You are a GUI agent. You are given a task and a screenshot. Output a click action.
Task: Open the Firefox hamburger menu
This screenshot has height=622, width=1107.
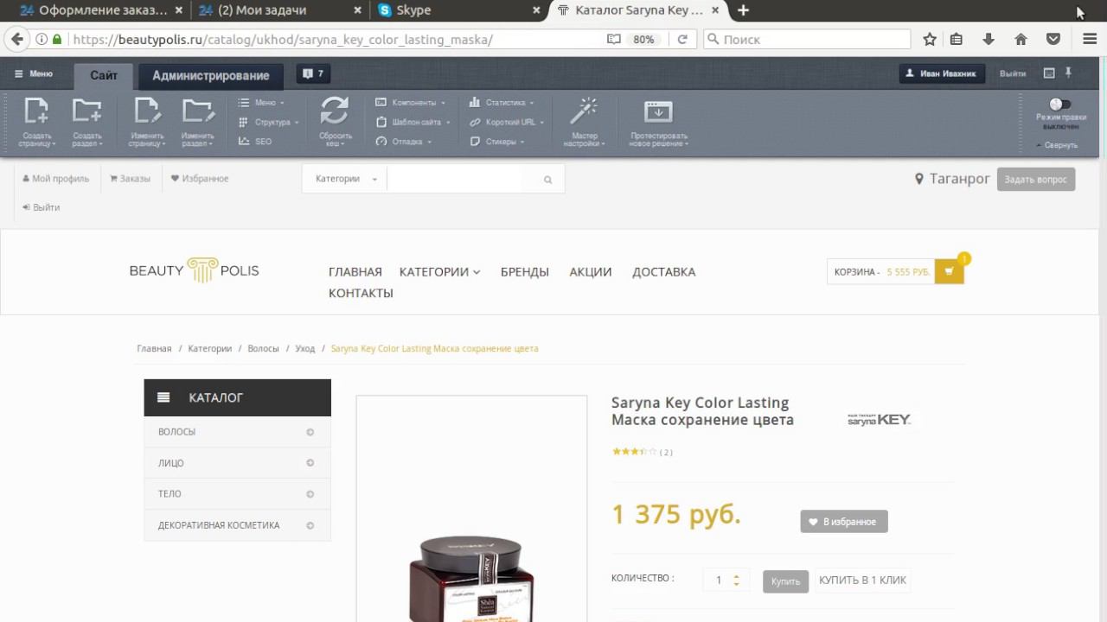point(1090,39)
